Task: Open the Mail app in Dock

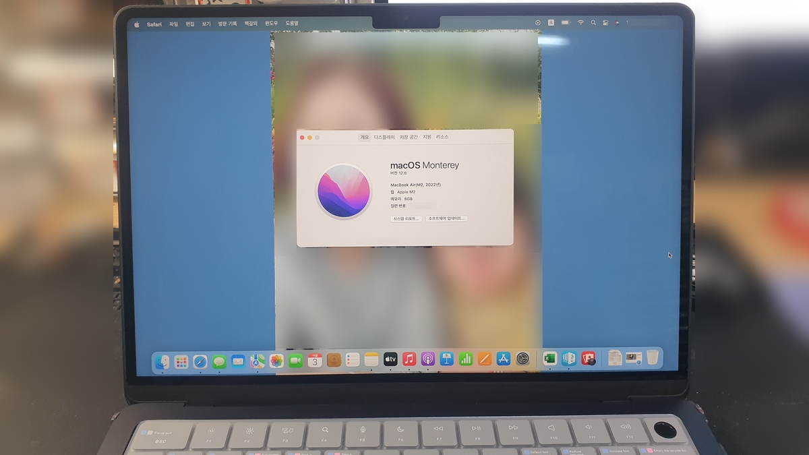Action: click(x=238, y=361)
